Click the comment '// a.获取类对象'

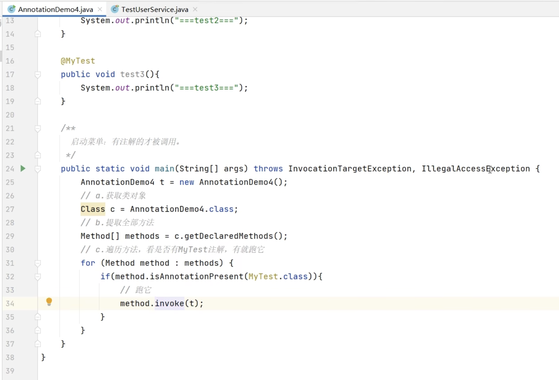[113, 195]
